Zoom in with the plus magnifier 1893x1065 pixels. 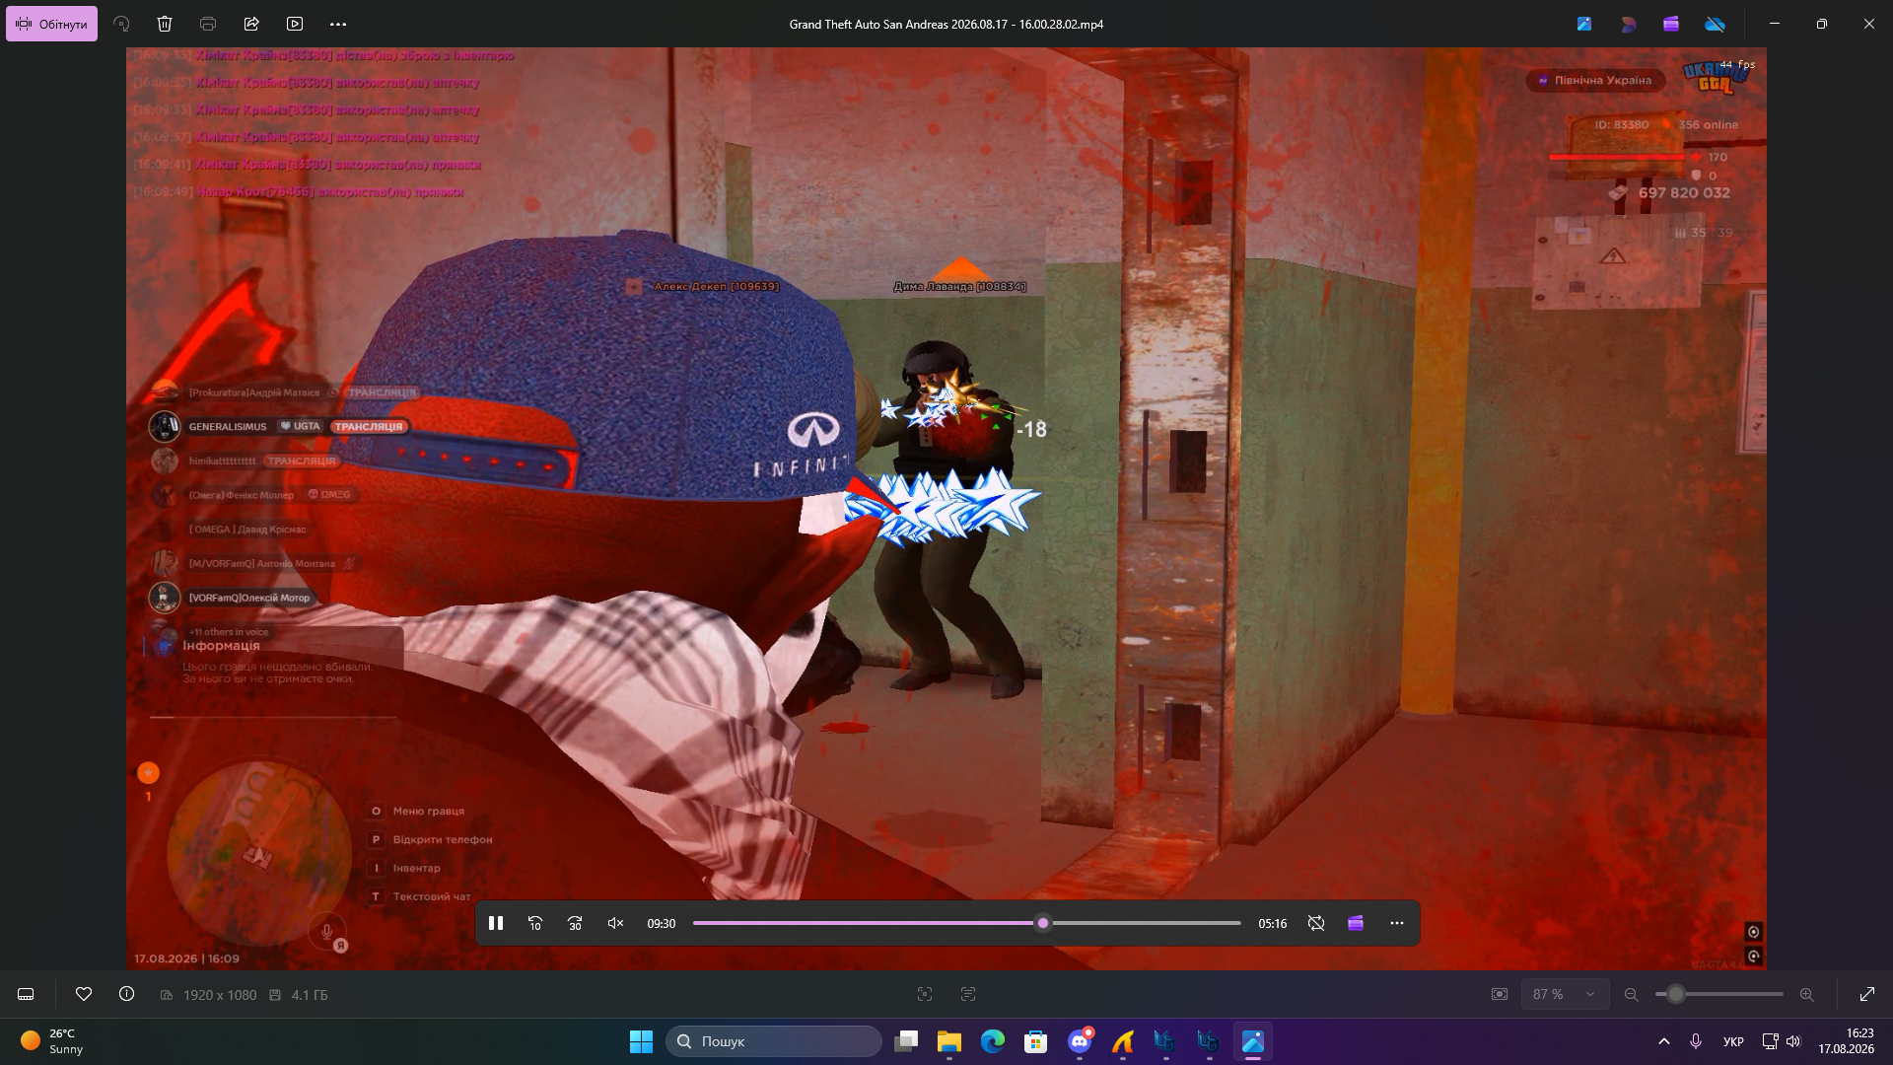(x=1807, y=994)
